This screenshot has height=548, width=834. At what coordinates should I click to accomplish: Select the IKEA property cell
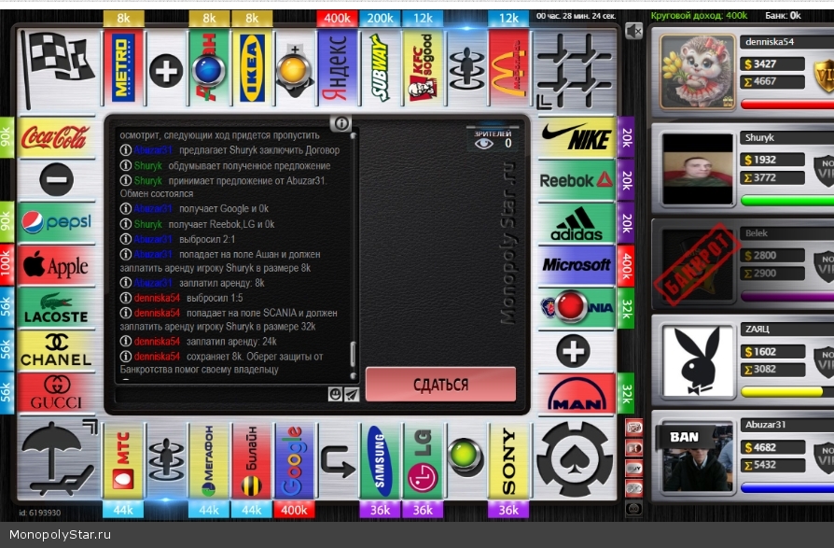(x=252, y=67)
